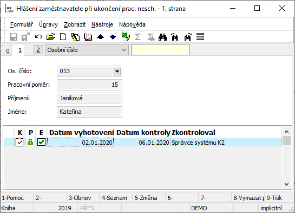Click the 3-Obnov function key button
Viewport: 295px width, 213px height.
(x=83, y=198)
